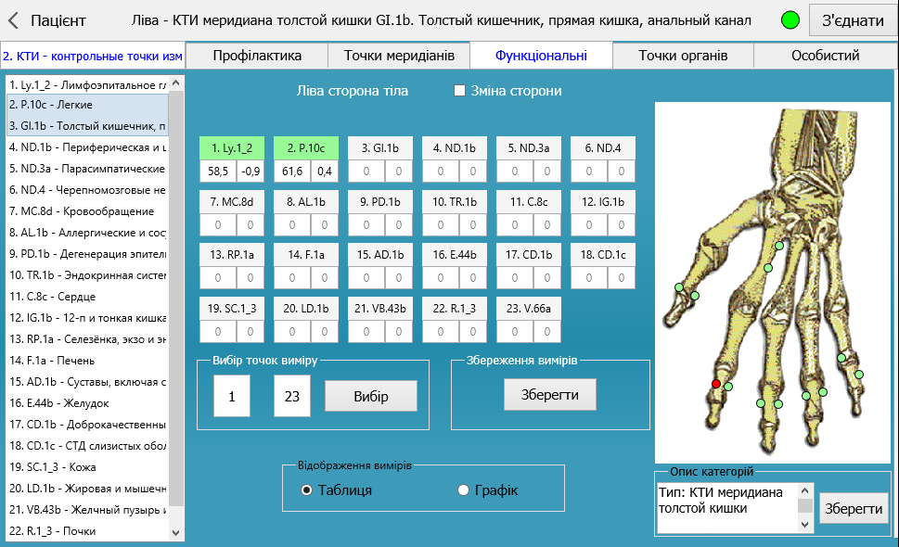This screenshot has width=899, height=547.
Task: Click Зберегти next to category description
Action: click(853, 508)
